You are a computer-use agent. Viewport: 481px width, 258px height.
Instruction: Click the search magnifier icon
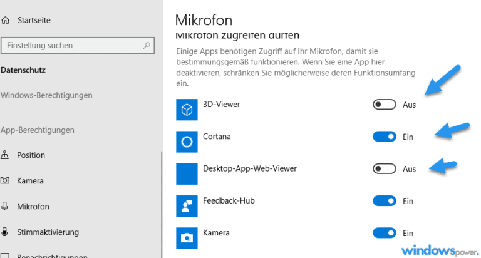147,46
